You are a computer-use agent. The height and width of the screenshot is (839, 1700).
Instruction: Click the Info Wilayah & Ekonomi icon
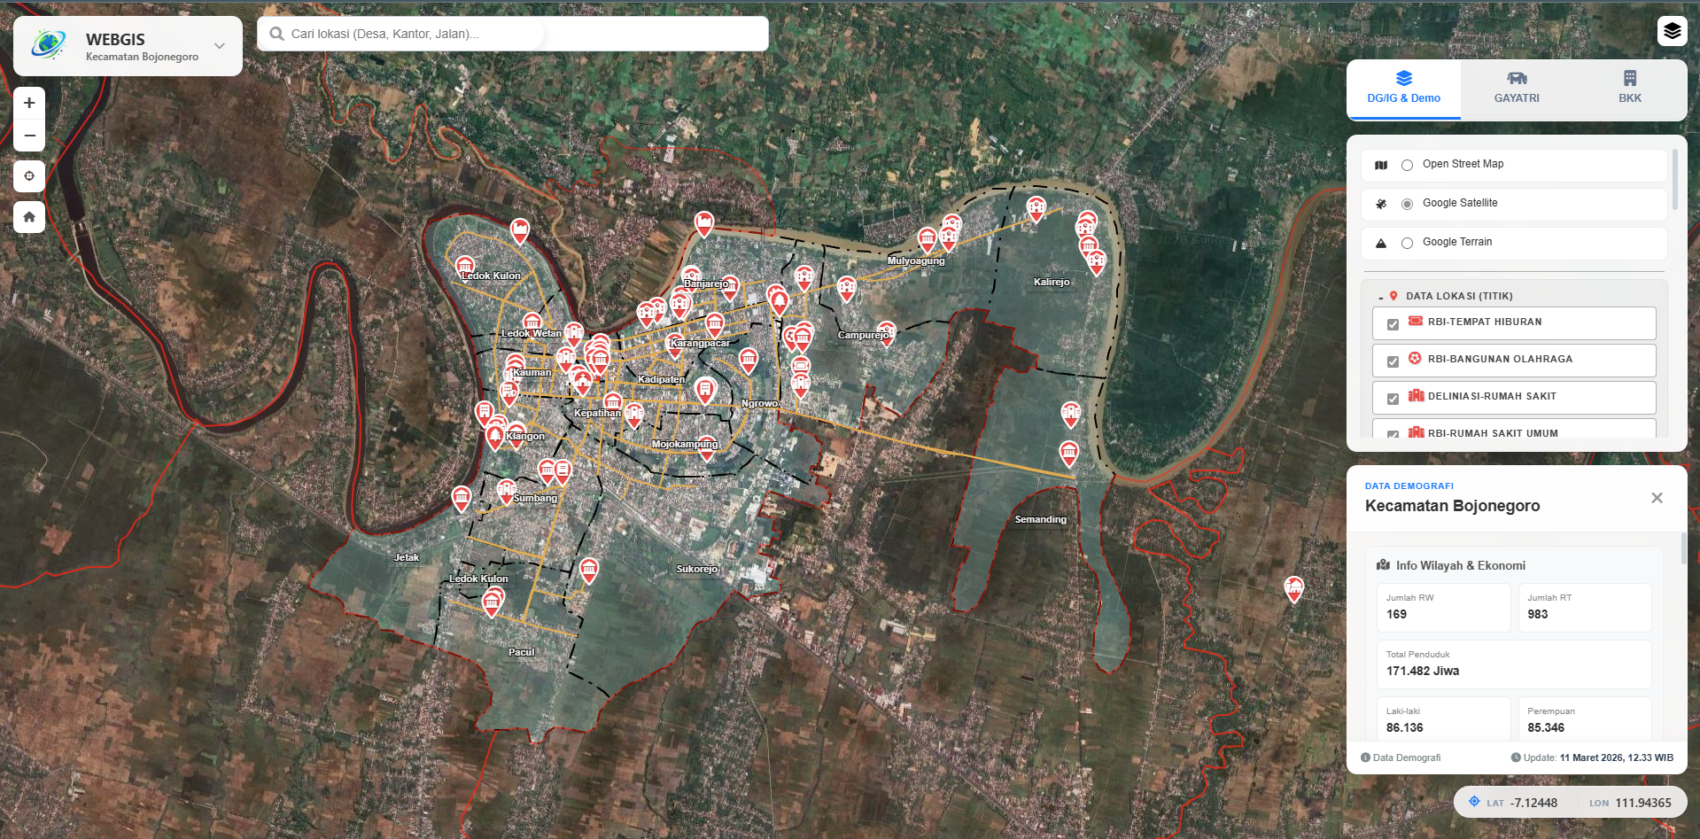[1384, 564]
